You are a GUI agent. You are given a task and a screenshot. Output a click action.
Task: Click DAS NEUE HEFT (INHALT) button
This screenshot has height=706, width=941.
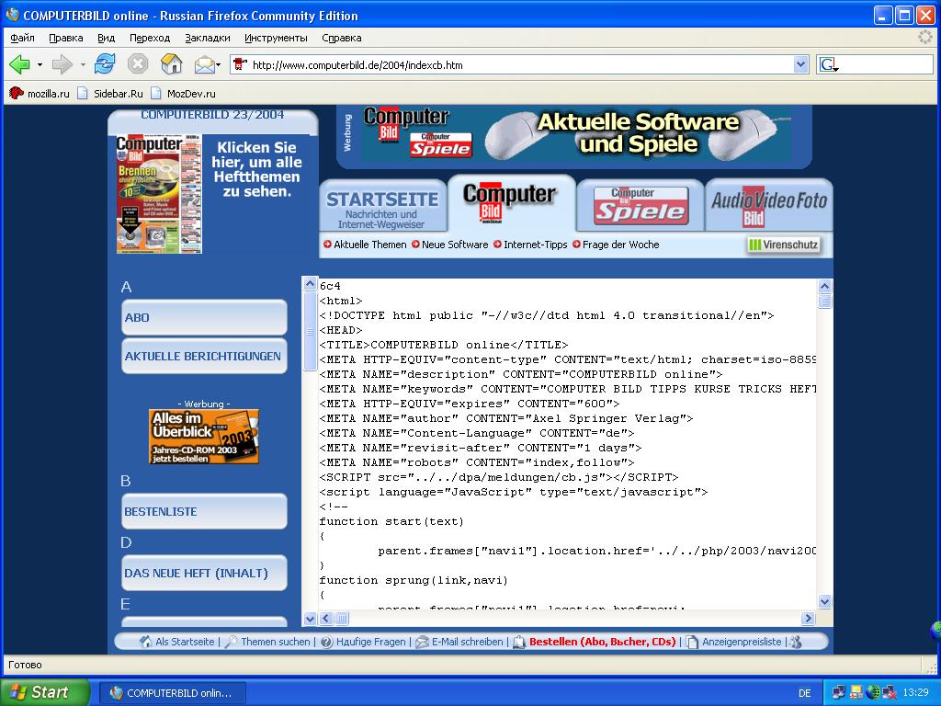tap(204, 573)
